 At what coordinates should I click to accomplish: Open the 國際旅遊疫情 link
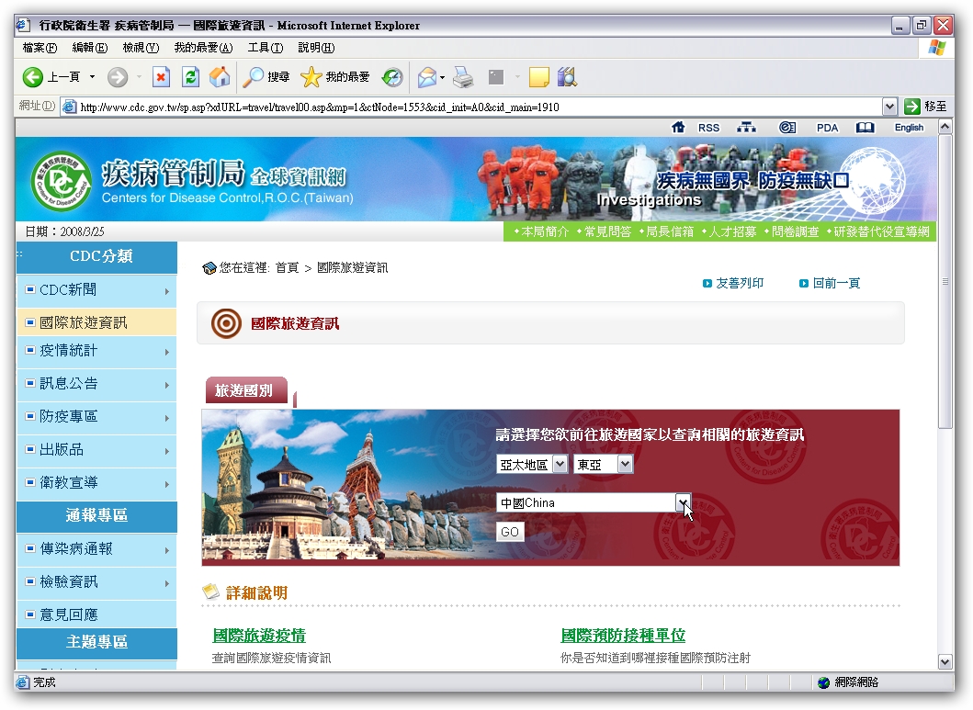(x=259, y=636)
